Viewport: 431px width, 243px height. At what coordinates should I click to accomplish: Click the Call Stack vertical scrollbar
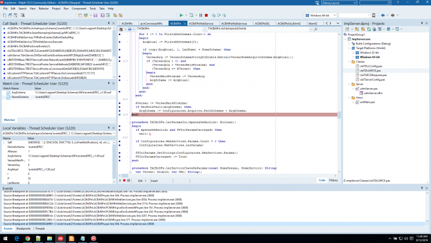coord(114,52)
